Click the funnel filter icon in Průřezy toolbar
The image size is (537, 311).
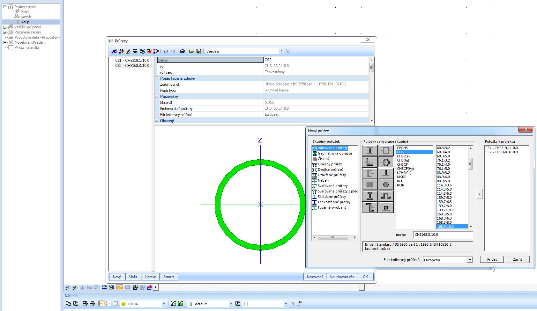[x=288, y=51]
